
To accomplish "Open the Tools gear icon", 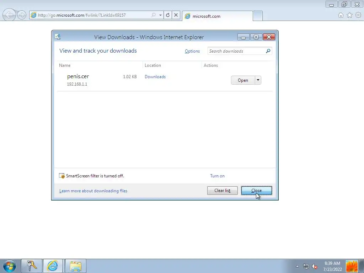I will (x=358, y=15).
